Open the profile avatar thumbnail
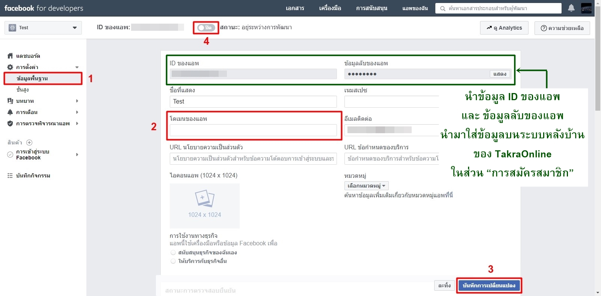The height and width of the screenshot is (296, 601). pos(586,8)
